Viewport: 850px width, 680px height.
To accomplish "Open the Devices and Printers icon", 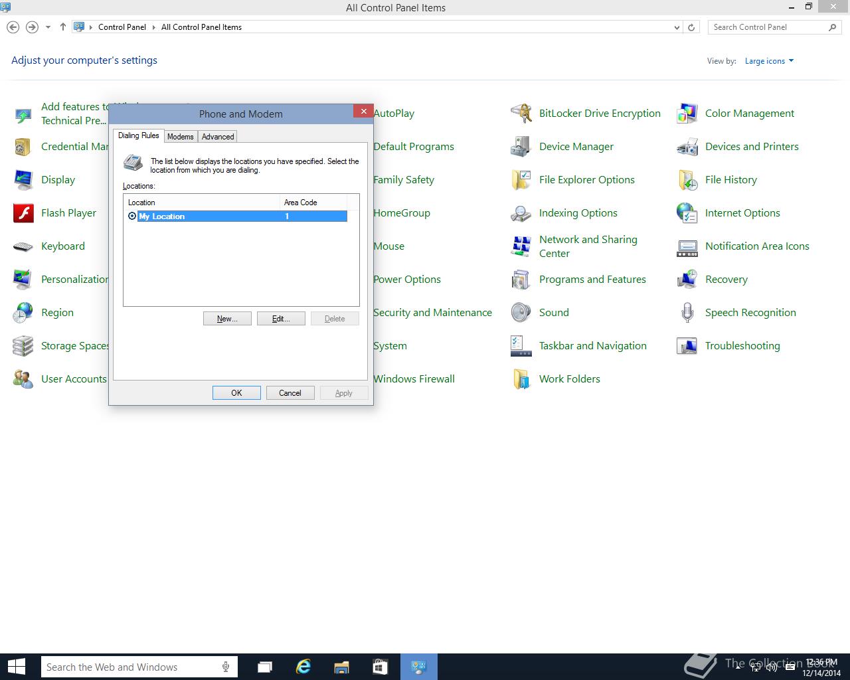I will (x=687, y=147).
